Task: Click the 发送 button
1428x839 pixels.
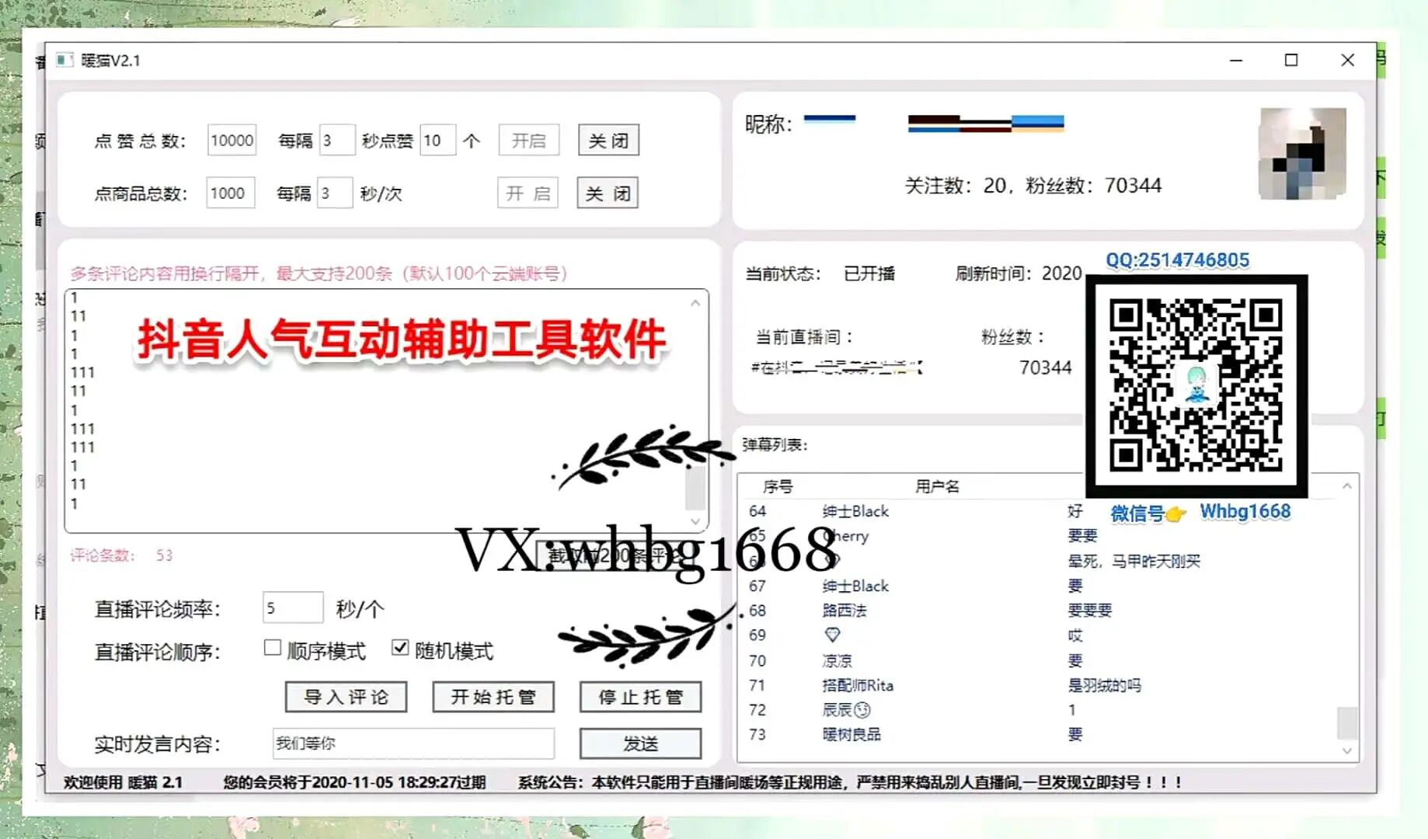Action: point(640,743)
